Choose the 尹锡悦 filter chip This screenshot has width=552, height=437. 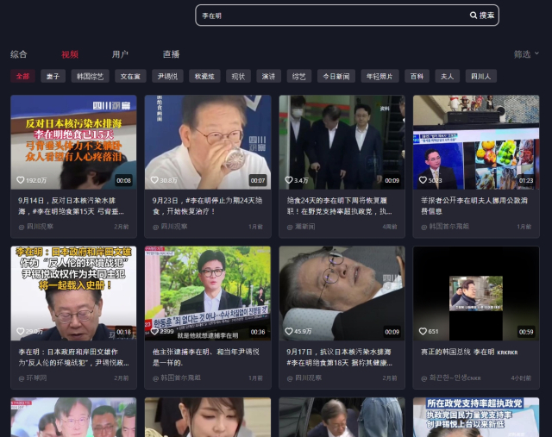click(x=167, y=76)
